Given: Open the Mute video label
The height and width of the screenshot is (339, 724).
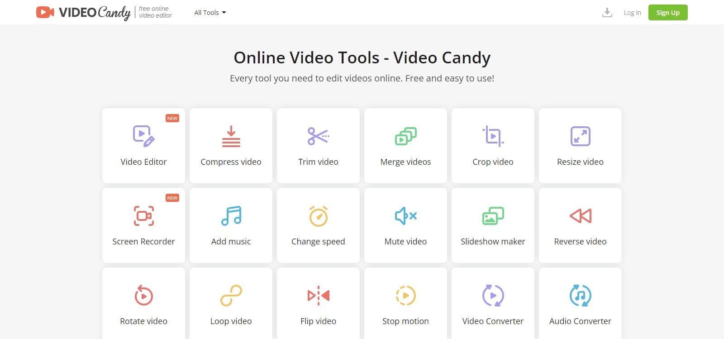Looking at the screenshot, I should pos(405,241).
